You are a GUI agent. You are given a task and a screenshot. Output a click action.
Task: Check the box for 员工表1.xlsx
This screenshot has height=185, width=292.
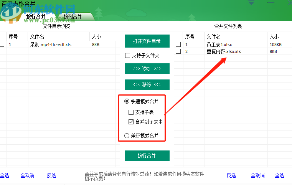click(178, 45)
